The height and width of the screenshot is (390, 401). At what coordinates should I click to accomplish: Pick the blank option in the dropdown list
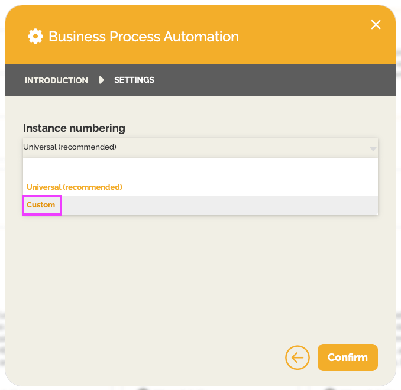200,168
